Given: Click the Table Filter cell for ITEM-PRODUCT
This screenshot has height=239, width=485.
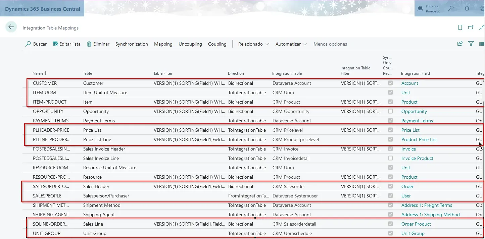Looking at the screenshot, I should 189,102.
